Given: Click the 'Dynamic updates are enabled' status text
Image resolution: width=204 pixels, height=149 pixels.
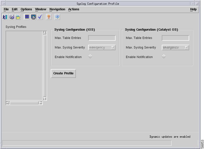Looking at the screenshot, I should tap(170, 137).
